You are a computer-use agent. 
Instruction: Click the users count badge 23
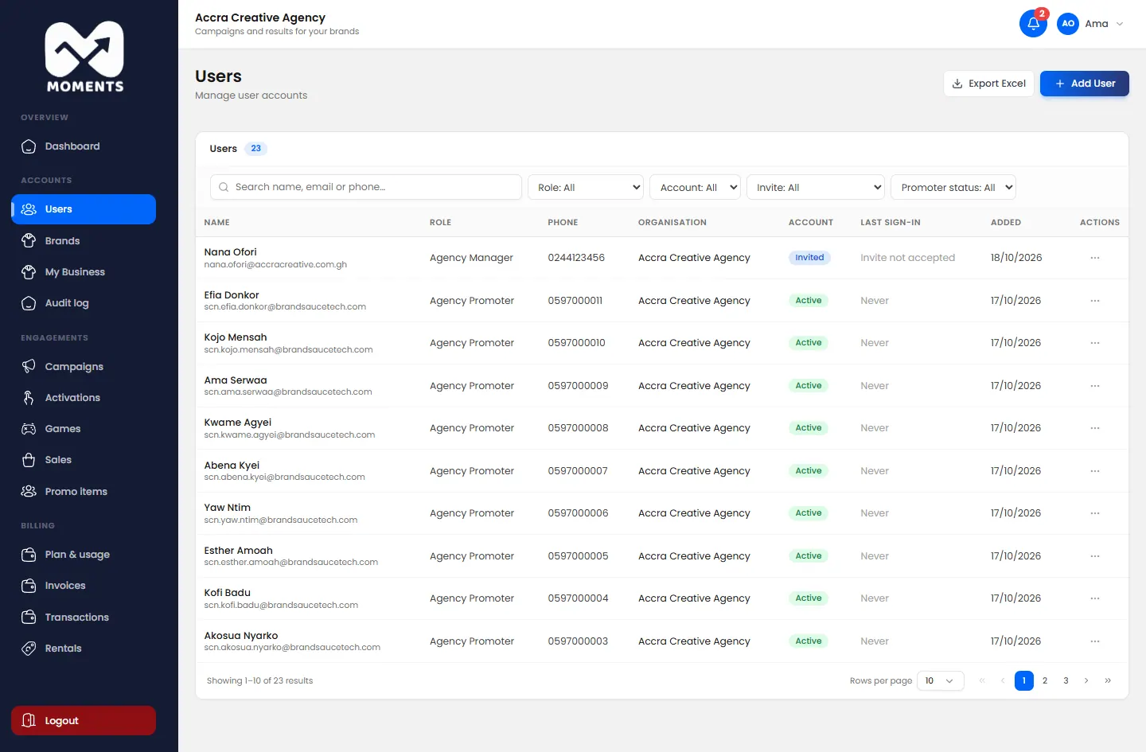(x=255, y=149)
